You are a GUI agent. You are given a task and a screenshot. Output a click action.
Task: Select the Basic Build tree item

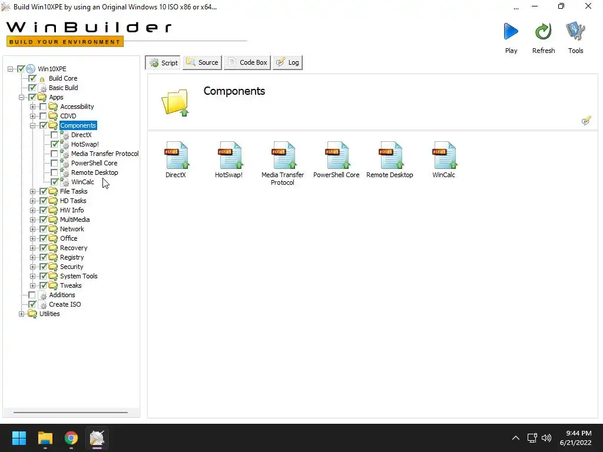pyautogui.click(x=64, y=88)
